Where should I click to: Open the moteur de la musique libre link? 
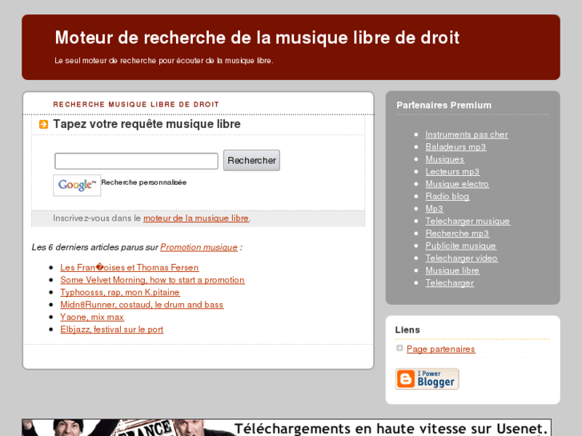tap(196, 218)
